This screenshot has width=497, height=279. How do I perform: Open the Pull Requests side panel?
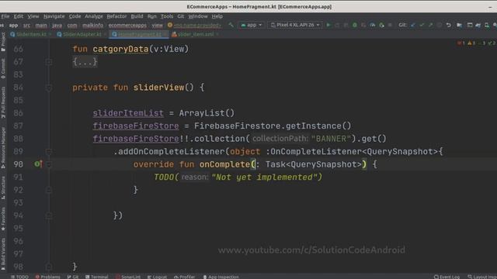3,102
